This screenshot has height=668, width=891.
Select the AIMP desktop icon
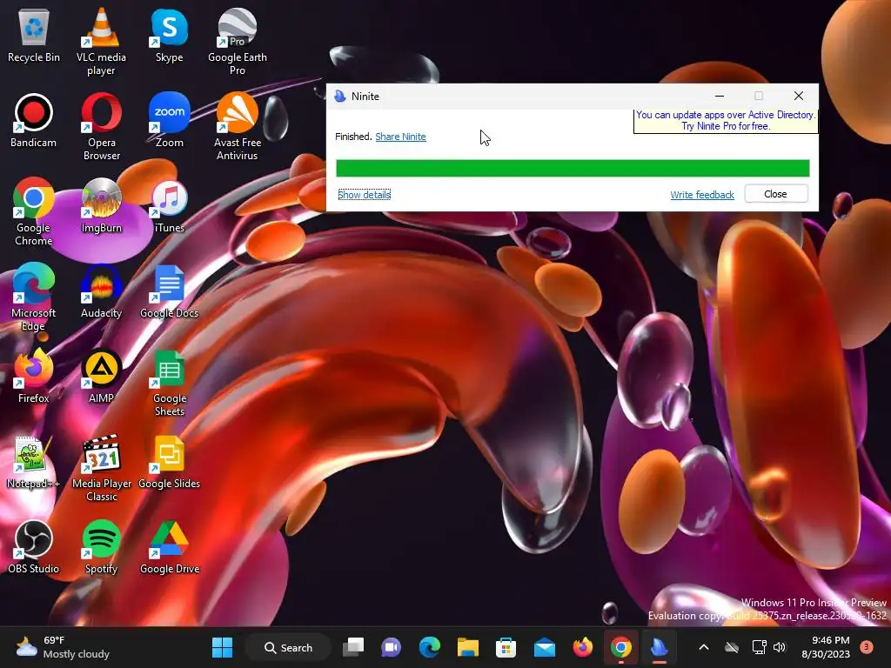[101, 376]
